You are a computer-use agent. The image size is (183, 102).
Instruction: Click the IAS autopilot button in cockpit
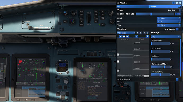point(96,12)
